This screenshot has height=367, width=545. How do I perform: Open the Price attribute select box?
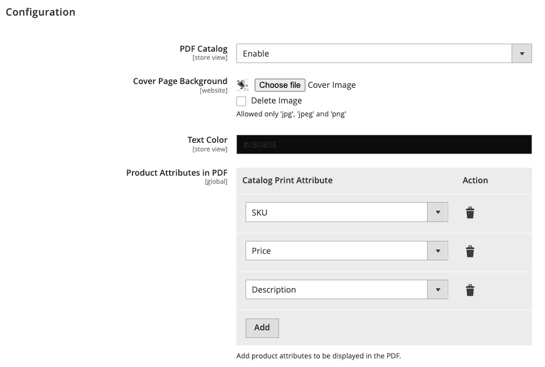tap(337, 251)
